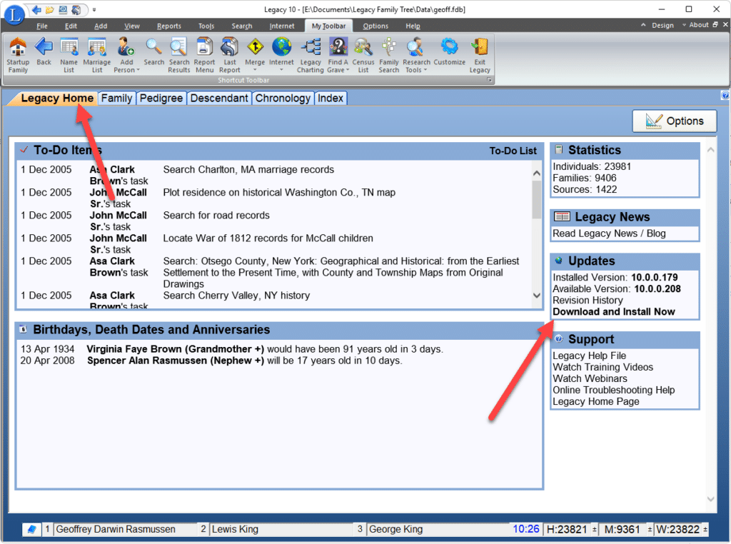
Task: Click the Customize gear icon
Action: tap(450, 51)
